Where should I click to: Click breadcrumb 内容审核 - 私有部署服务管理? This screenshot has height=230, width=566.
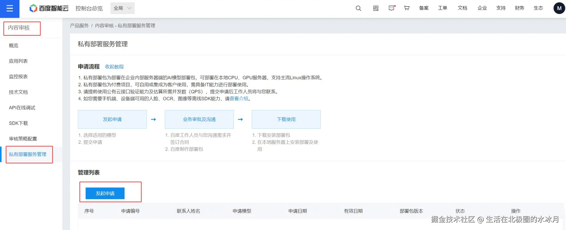click(x=125, y=26)
